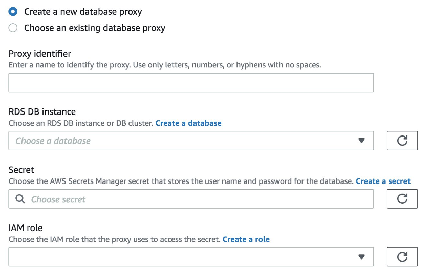Screen dimensions: 431x273
Task: Click the "Secret" section label
Action: pyautogui.click(x=21, y=170)
